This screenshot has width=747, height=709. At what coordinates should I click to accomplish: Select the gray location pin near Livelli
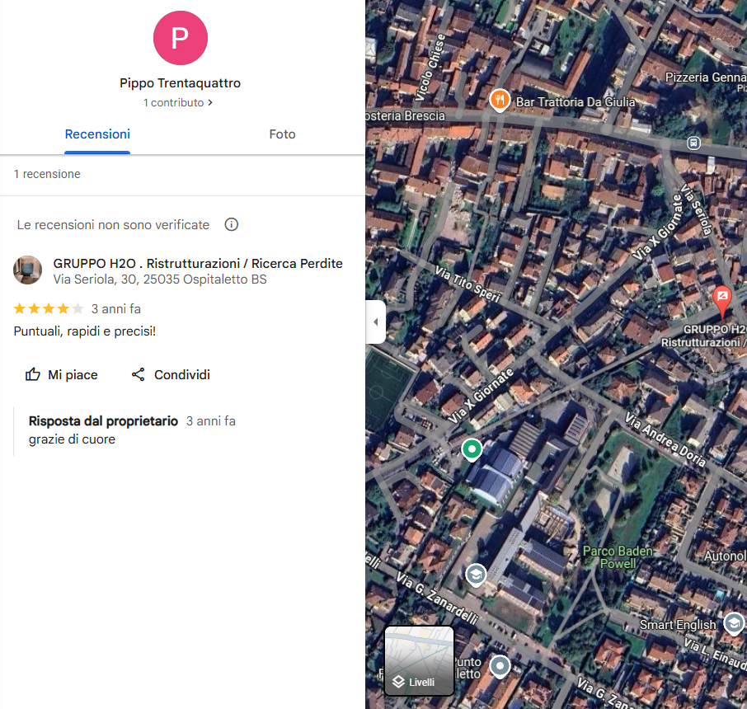point(500,666)
